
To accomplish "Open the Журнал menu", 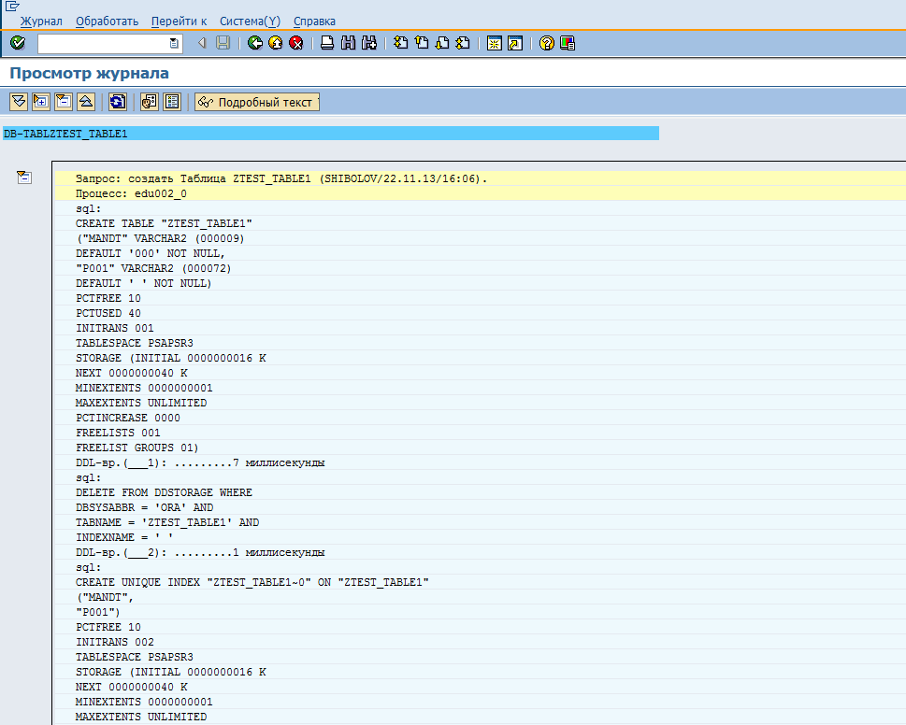I will [x=41, y=21].
